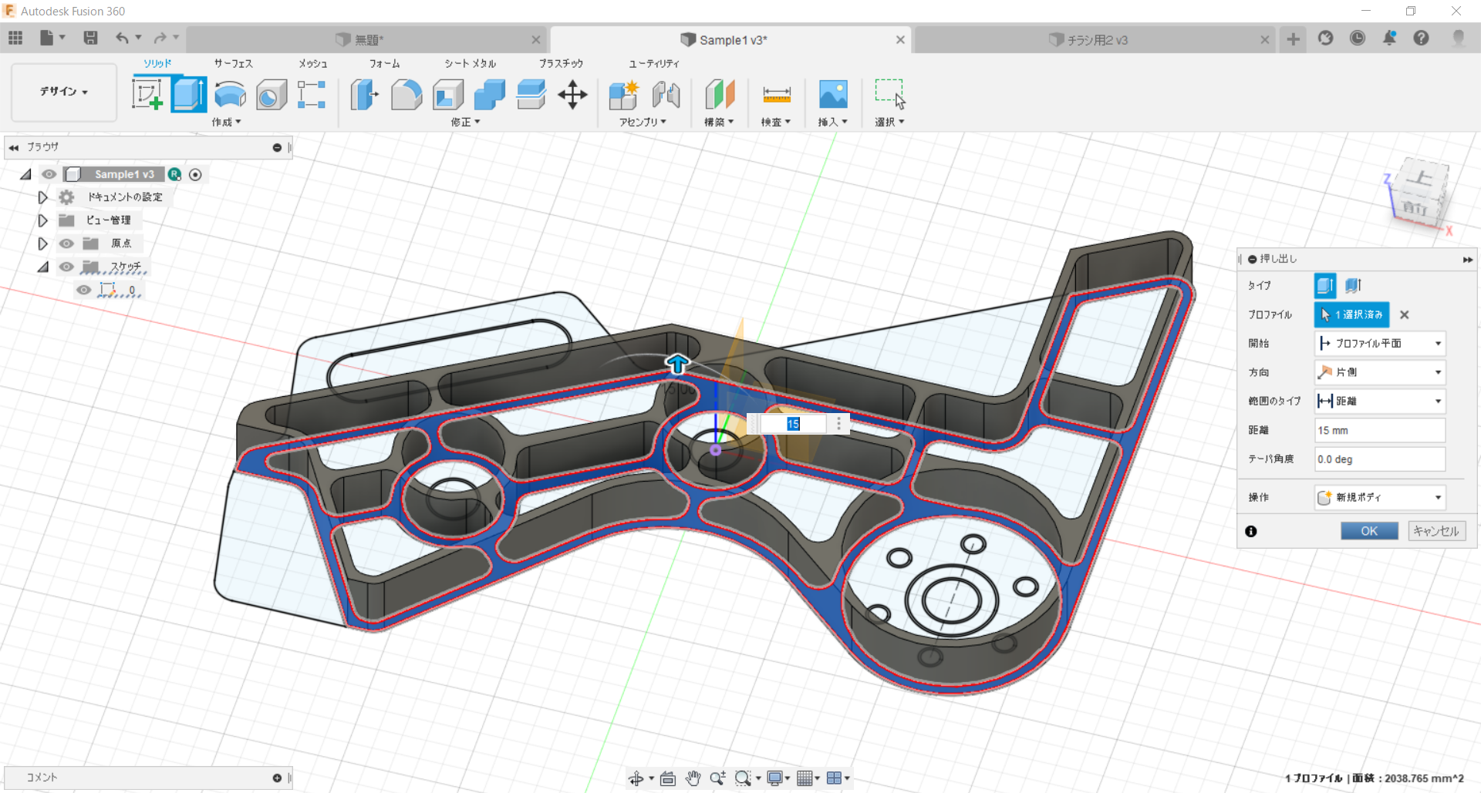Open the job status clock icon
The height and width of the screenshot is (793, 1481).
click(x=1358, y=38)
